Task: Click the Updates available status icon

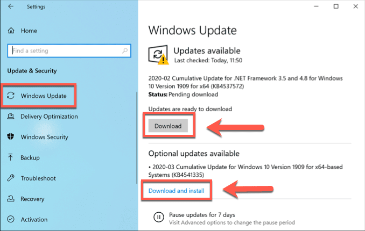Action: click(158, 55)
